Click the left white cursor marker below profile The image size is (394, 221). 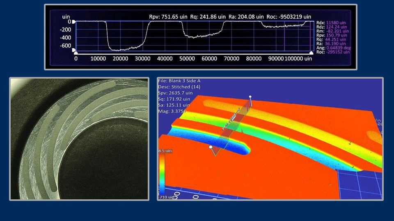pyautogui.click(x=76, y=53)
